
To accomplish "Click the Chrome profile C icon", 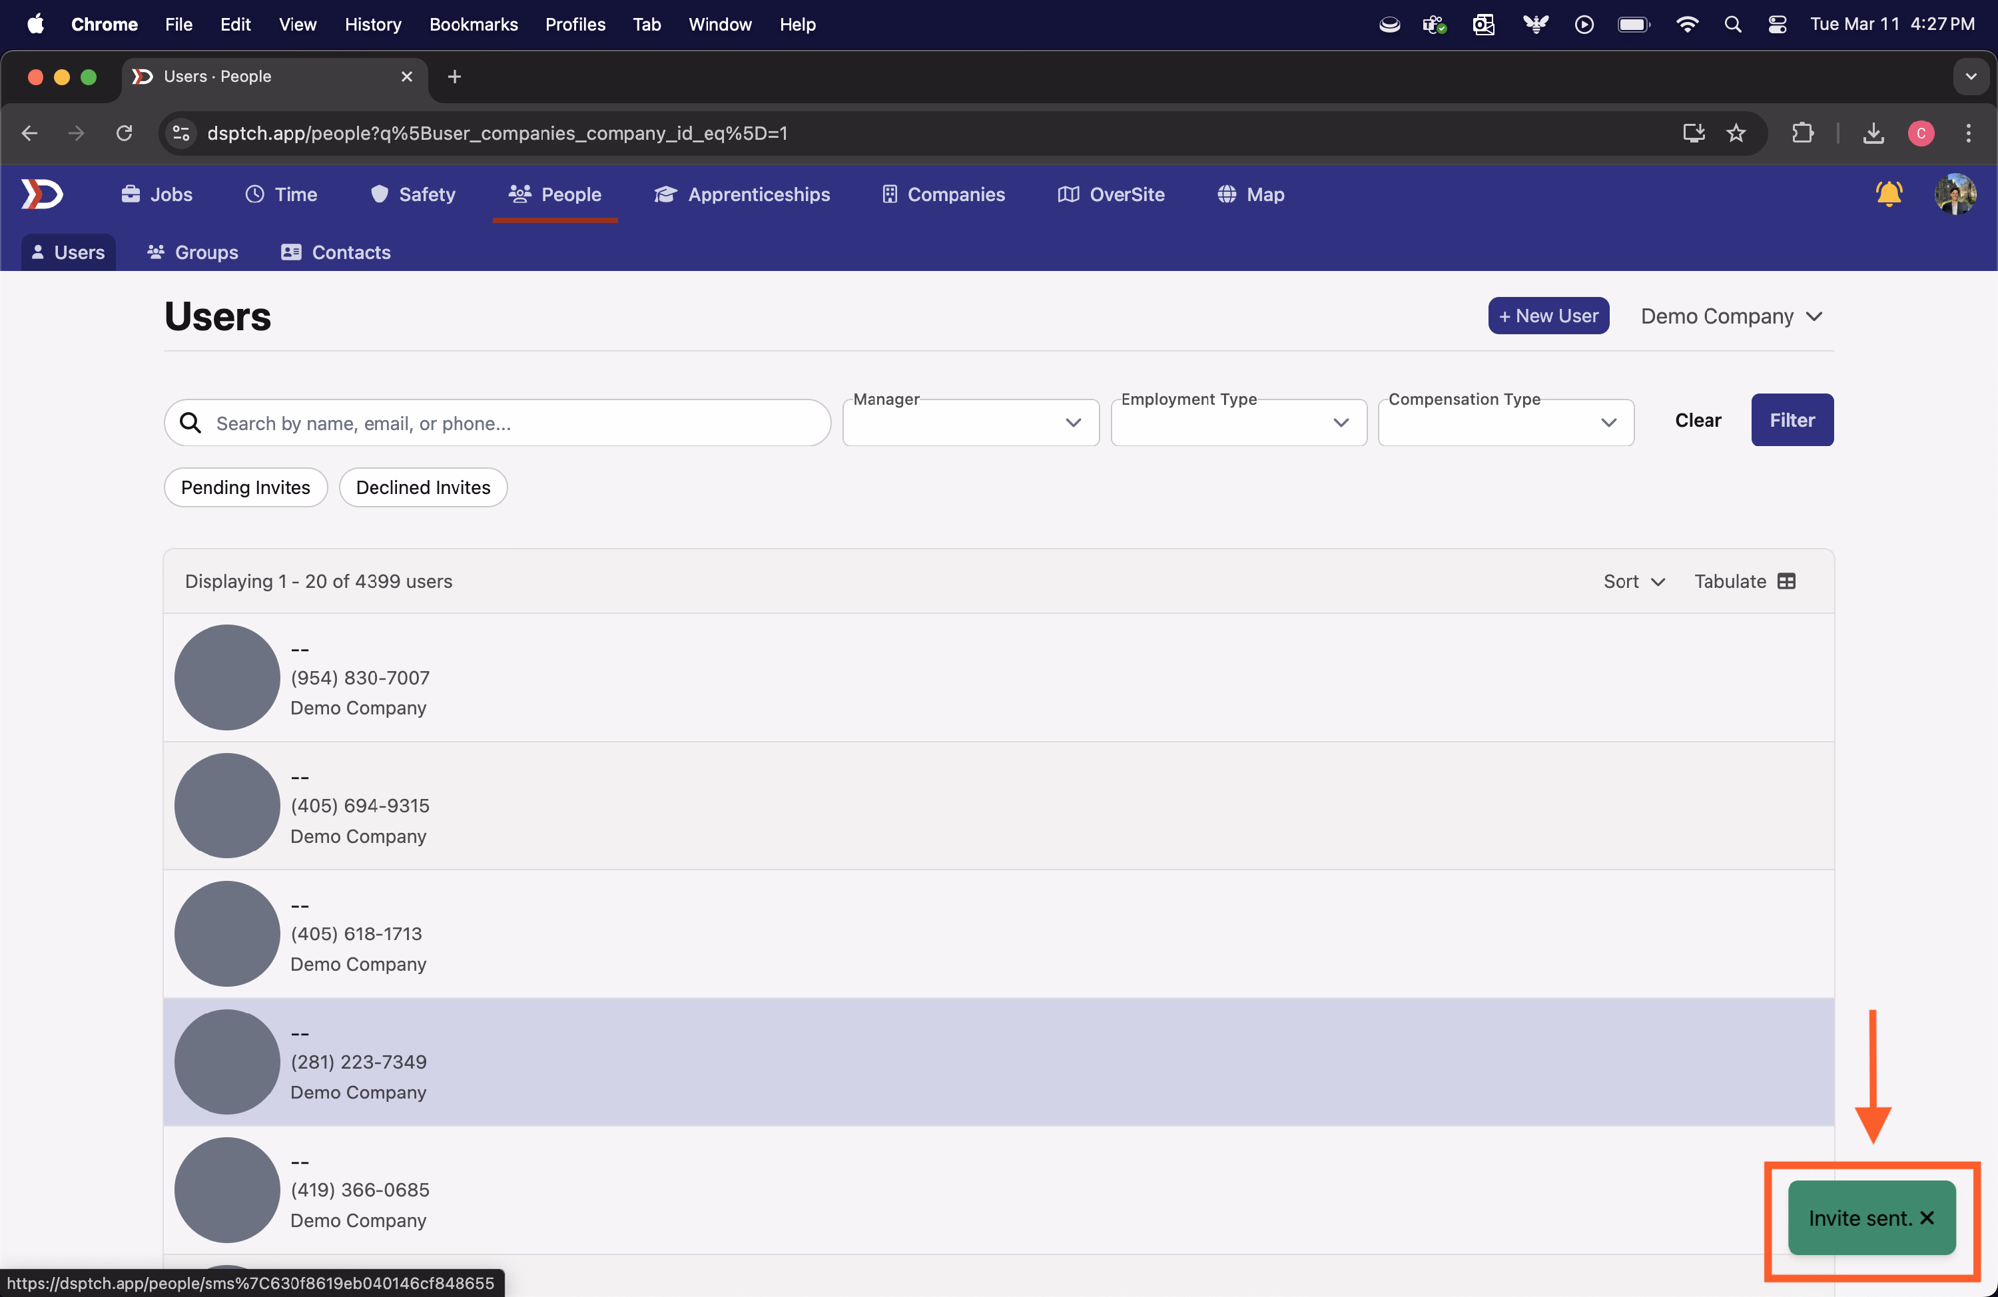I will click(x=1921, y=132).
